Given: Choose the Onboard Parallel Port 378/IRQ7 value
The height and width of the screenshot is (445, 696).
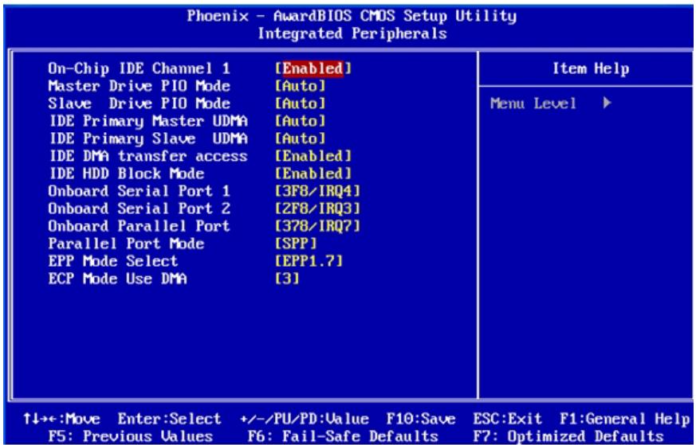Looking at the screenshot, I should click(317, 226).
